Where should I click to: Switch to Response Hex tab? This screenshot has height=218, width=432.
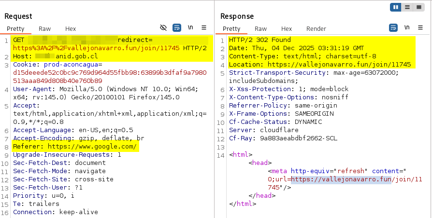[x=287, y=28]
